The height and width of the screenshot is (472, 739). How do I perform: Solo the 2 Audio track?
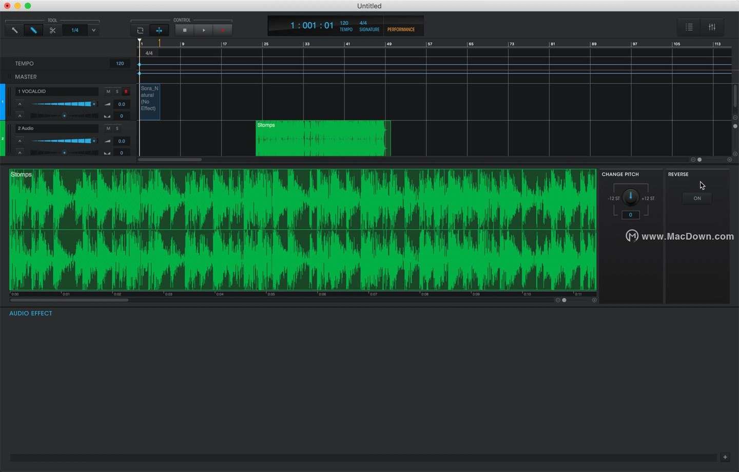117,128
